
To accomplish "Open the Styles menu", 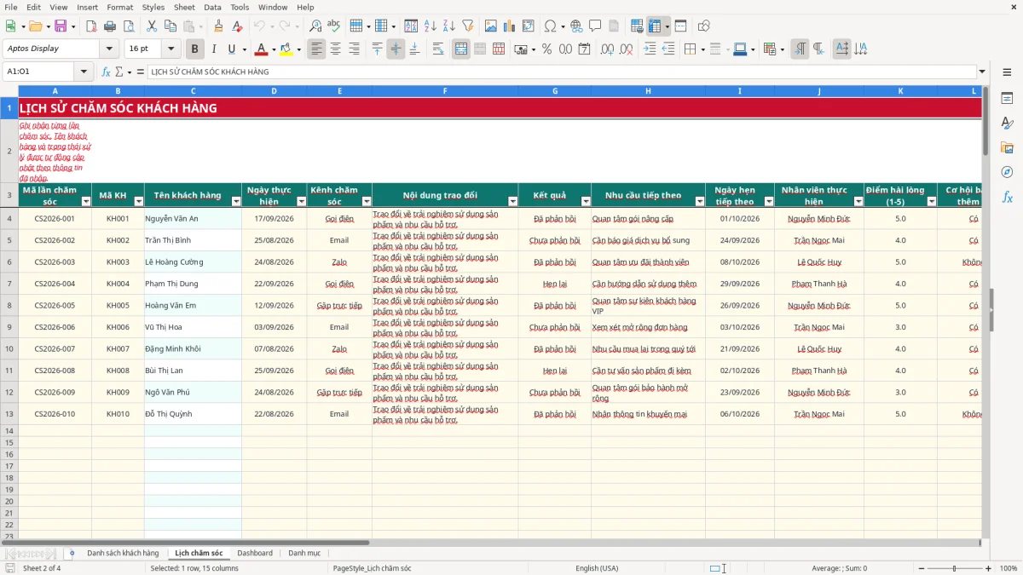I will [x=153, y=7].
